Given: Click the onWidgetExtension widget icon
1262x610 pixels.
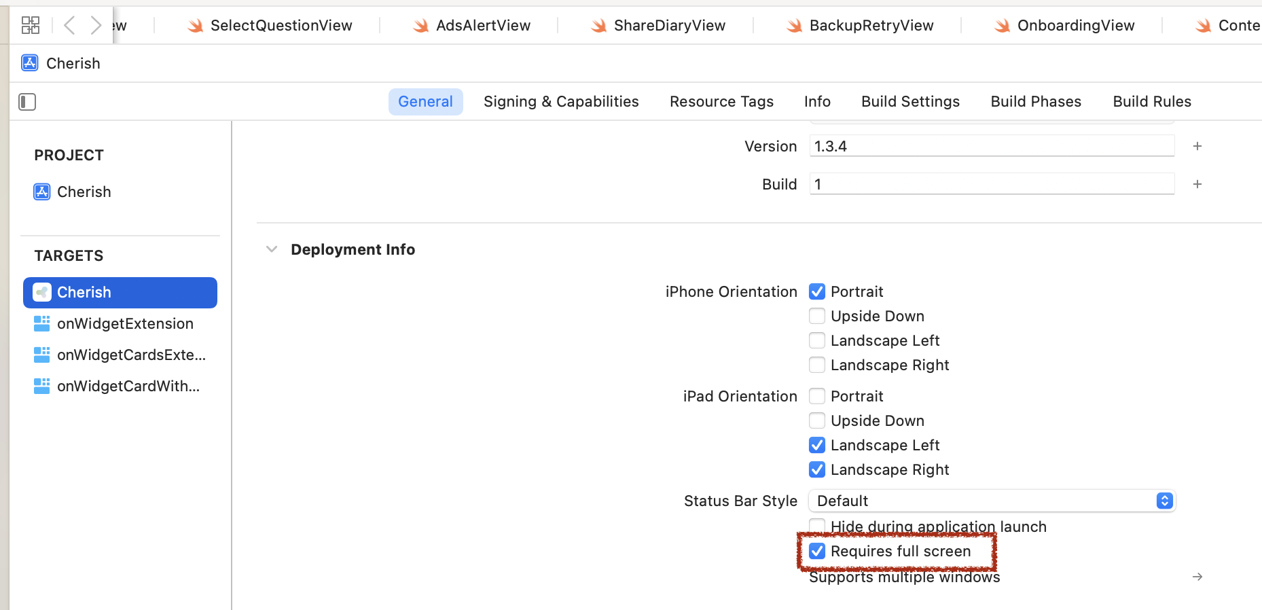Looking at the screenshot, I should [42, 323].
